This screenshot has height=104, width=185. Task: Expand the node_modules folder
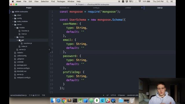pyautogui.click(x=13, y=21)
